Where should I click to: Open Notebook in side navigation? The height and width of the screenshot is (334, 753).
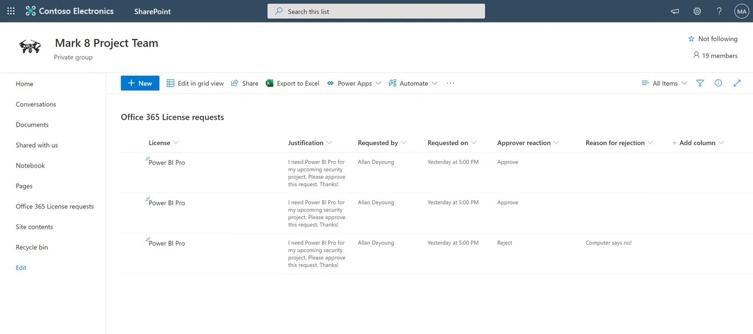(x=30, y=165)
